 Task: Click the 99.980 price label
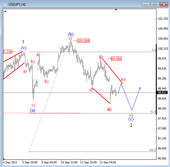(116, 59)
